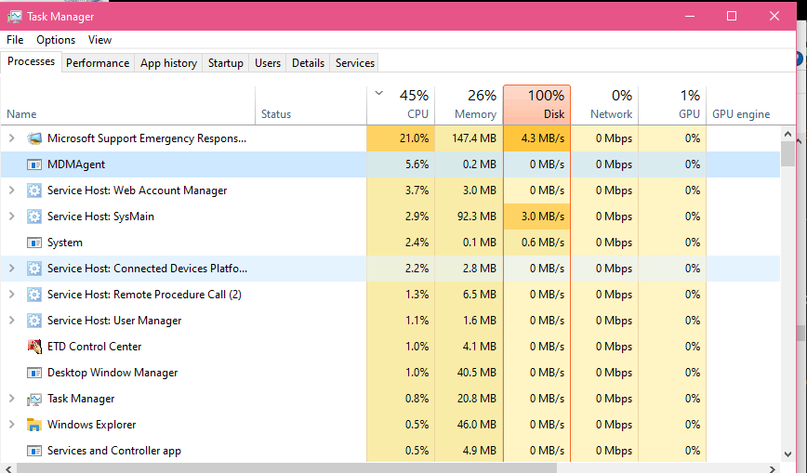Click the Services and Controller app icon
The height and width of the screenshot is (473, 807).
34,451
